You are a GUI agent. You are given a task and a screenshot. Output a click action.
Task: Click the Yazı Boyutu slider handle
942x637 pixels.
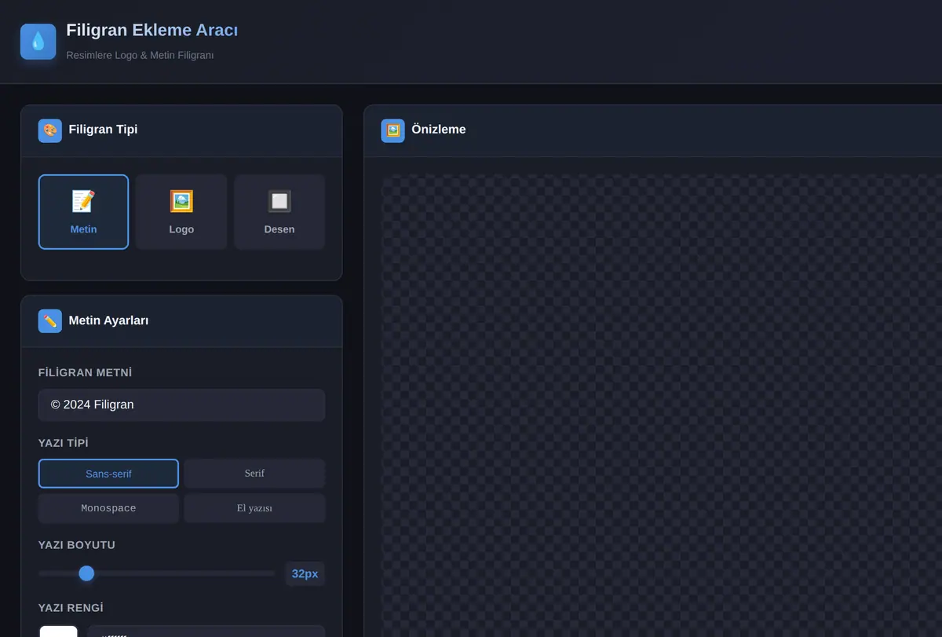click(86, 573)
